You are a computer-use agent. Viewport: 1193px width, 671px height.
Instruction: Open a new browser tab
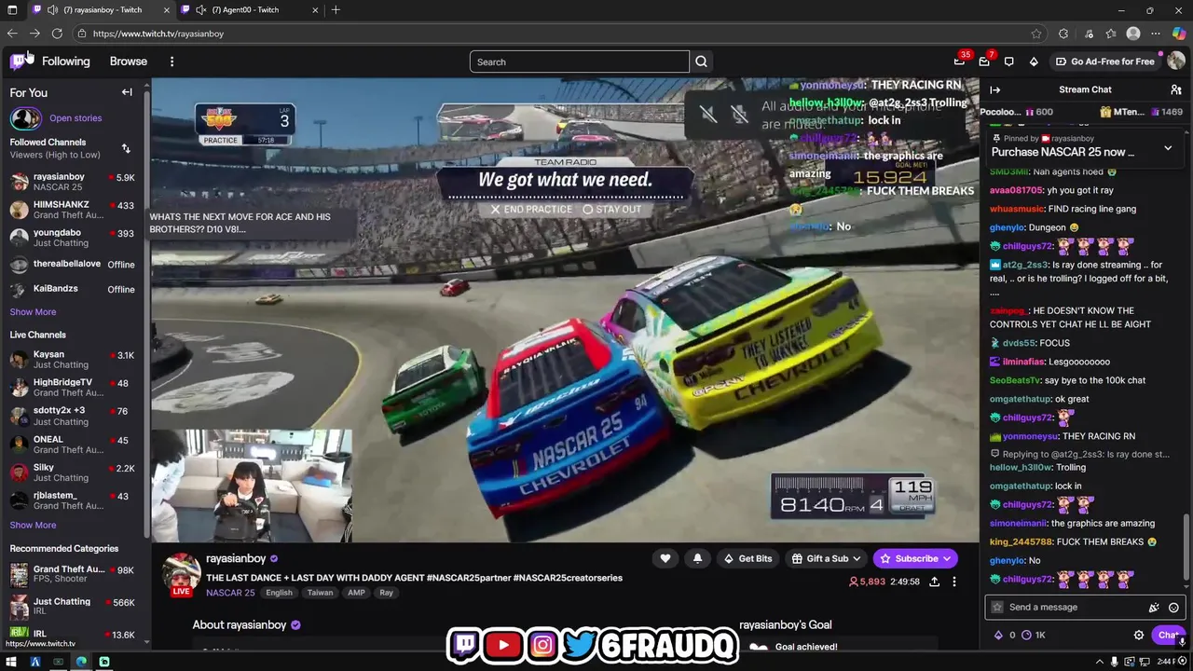tap(336, 10)
